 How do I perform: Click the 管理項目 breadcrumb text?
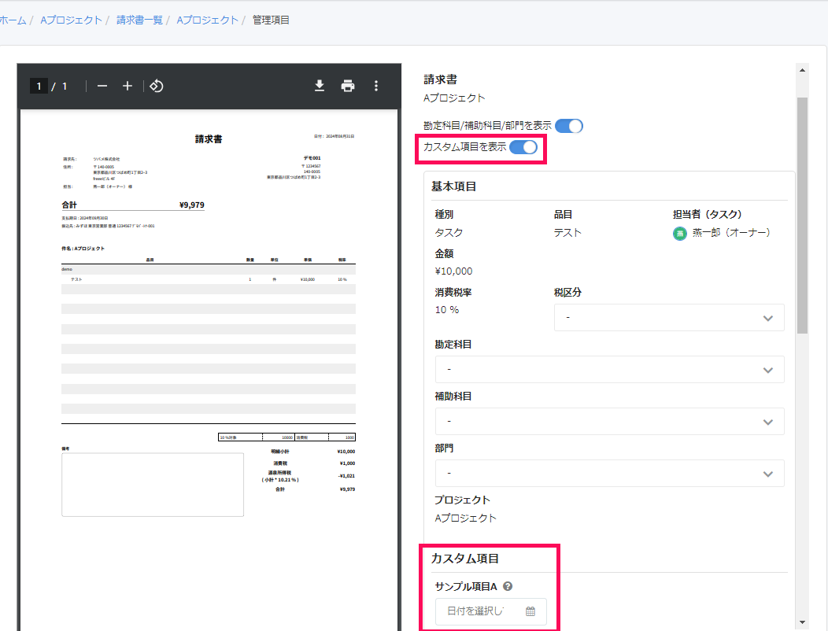pos(271,20)
